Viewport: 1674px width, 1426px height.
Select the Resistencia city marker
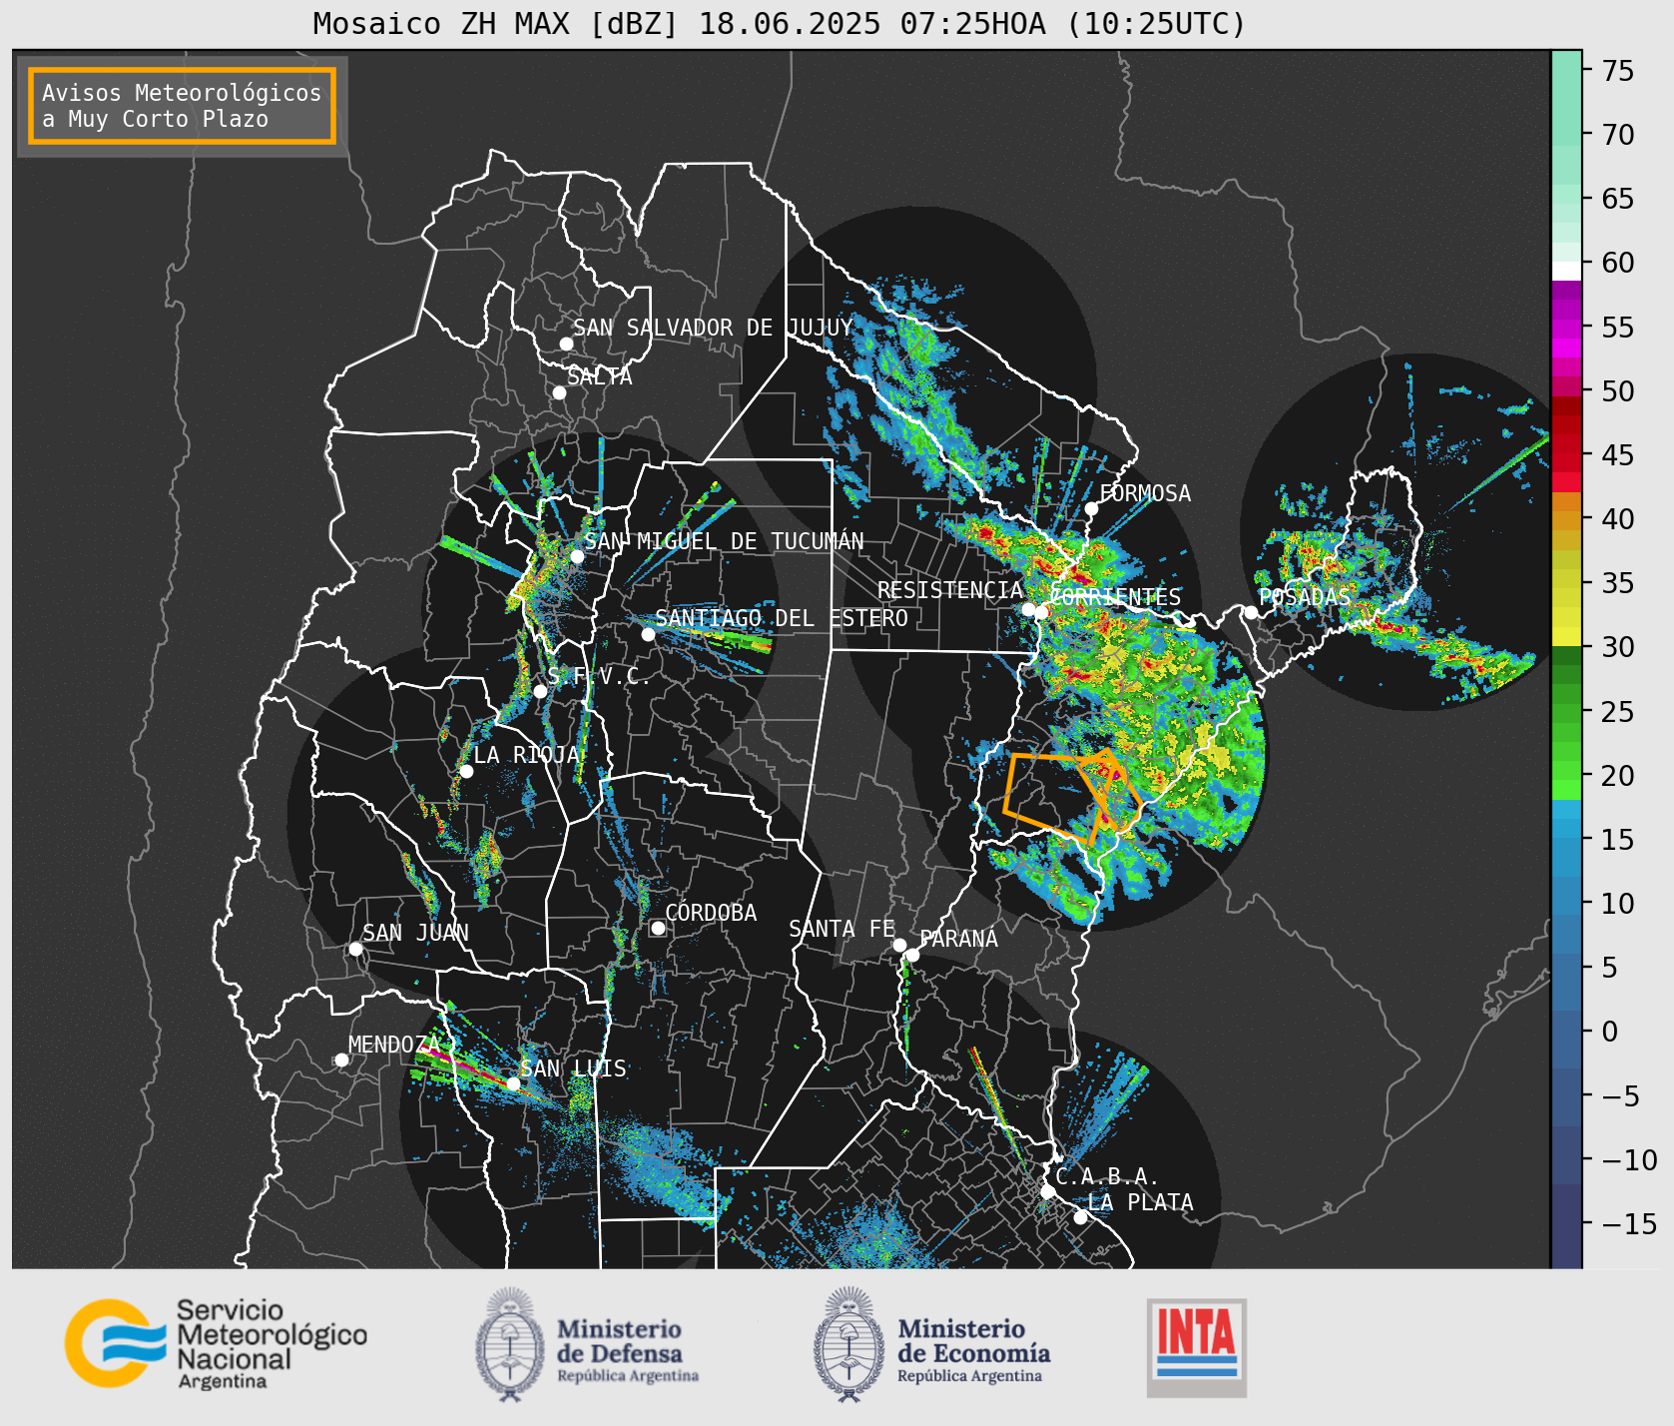click(x=1028, y=609)
